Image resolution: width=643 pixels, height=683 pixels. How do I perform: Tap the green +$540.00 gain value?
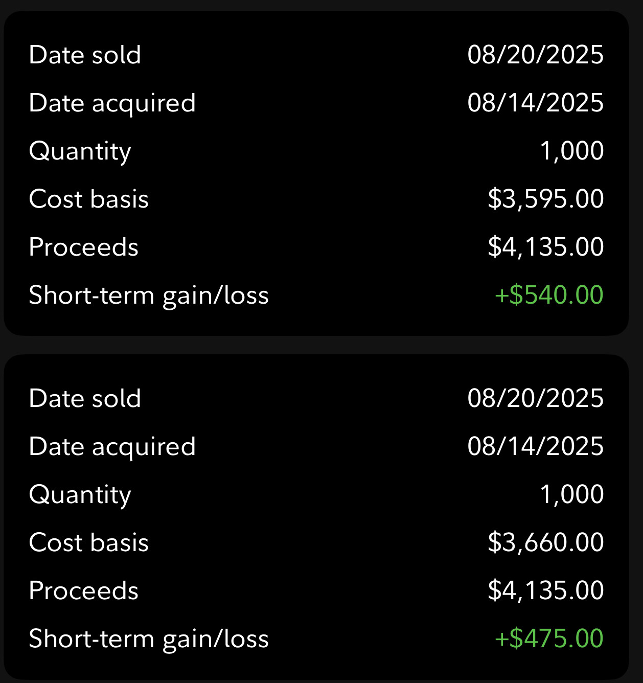pyautogui.click(x=549, y=295)
